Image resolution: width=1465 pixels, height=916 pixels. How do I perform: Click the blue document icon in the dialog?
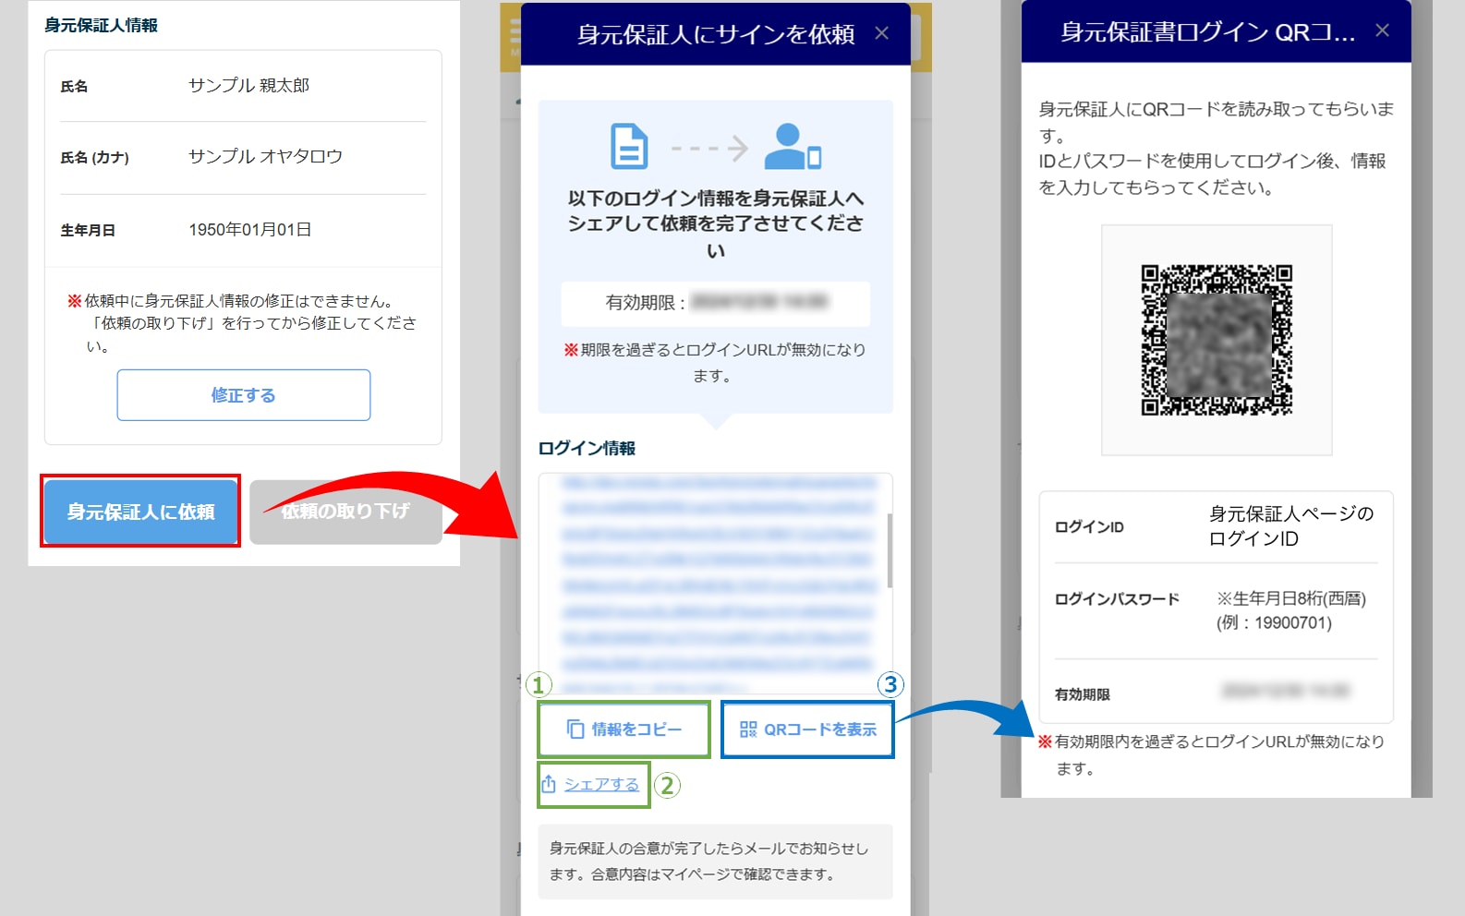[629, 146]
